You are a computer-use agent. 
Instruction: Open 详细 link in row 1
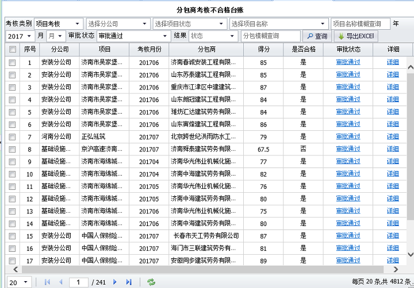[x=393, y=62]
